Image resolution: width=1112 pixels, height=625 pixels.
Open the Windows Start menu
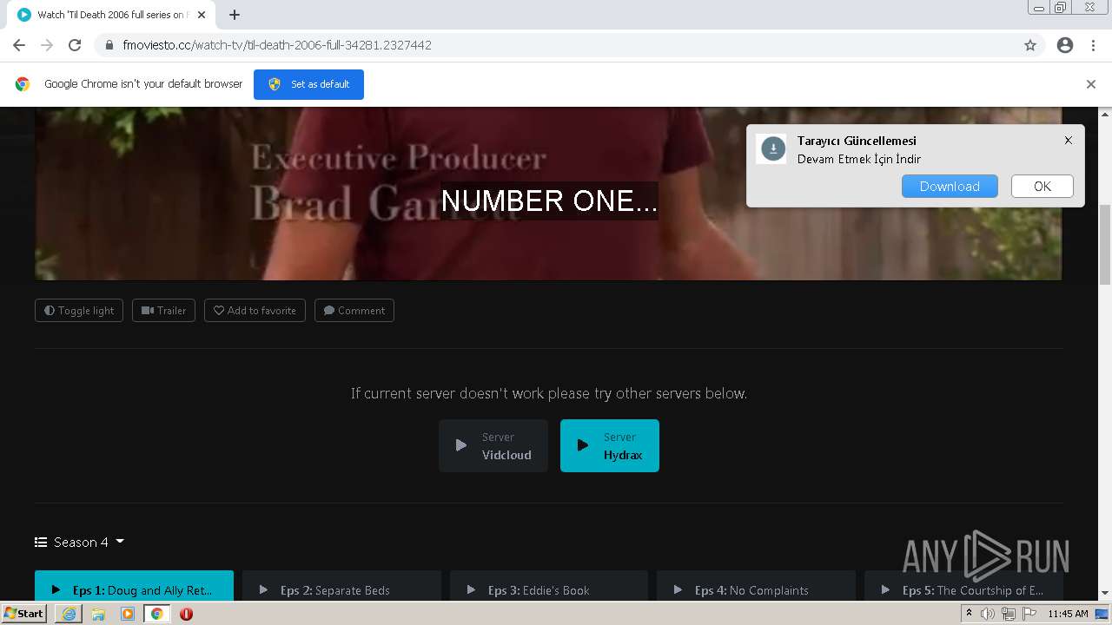tap(24, 613)
